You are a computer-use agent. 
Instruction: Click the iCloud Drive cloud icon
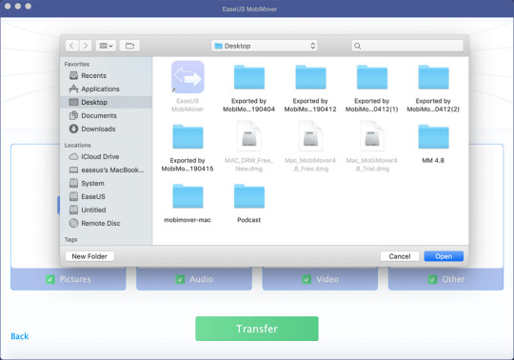click(x=73, y=157)
